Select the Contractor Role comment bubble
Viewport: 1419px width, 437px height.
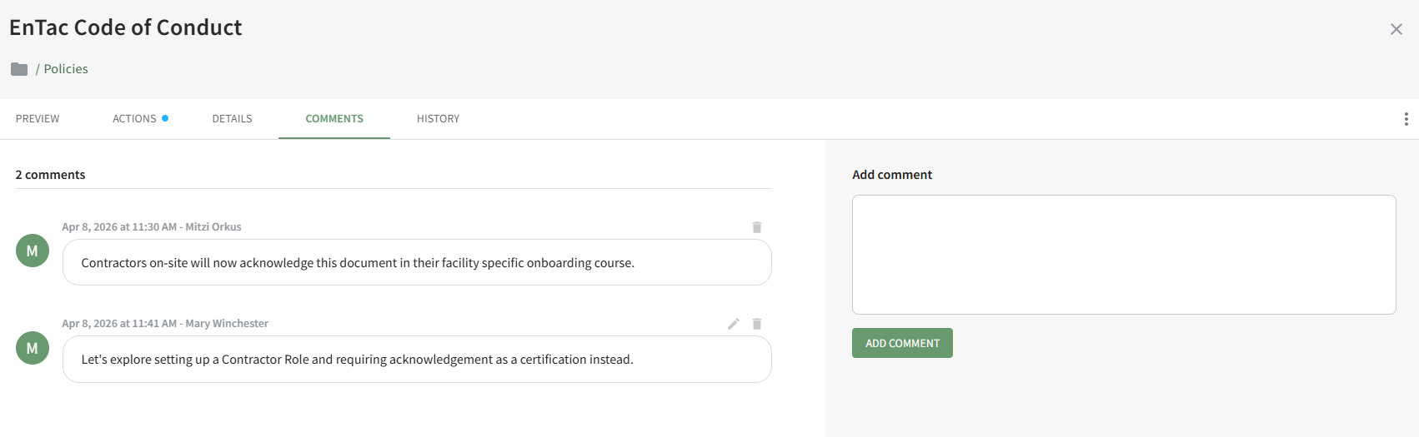pyautogui.click(x=417, y=360)
